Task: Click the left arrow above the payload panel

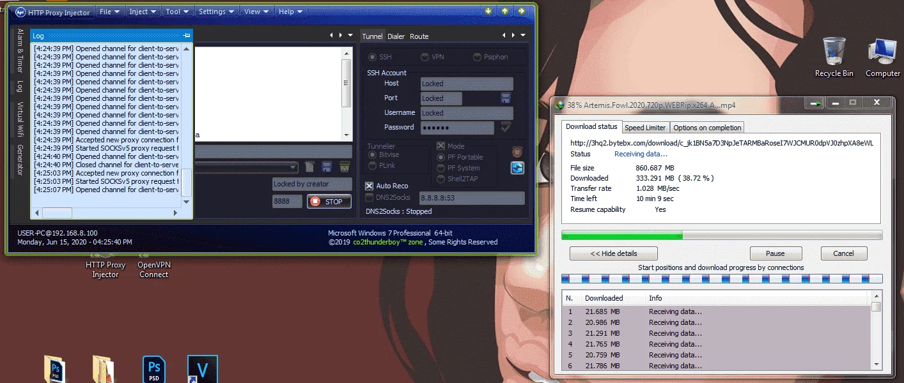Action: tap(331, 36)
